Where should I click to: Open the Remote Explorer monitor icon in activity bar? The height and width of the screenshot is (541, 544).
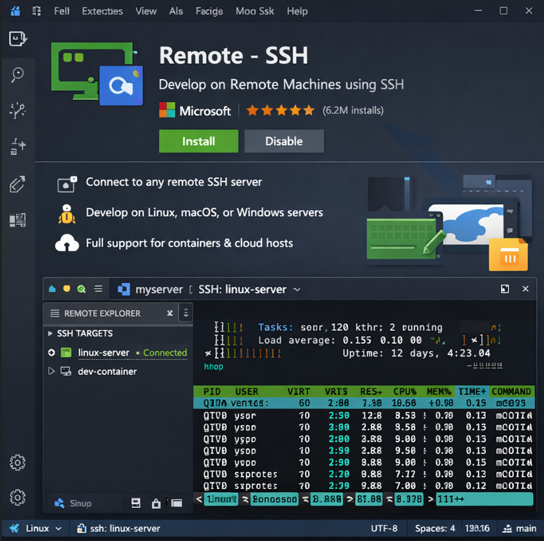[18, 220]
